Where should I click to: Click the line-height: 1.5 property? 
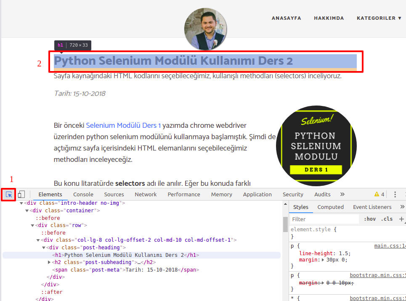[325, 253]
